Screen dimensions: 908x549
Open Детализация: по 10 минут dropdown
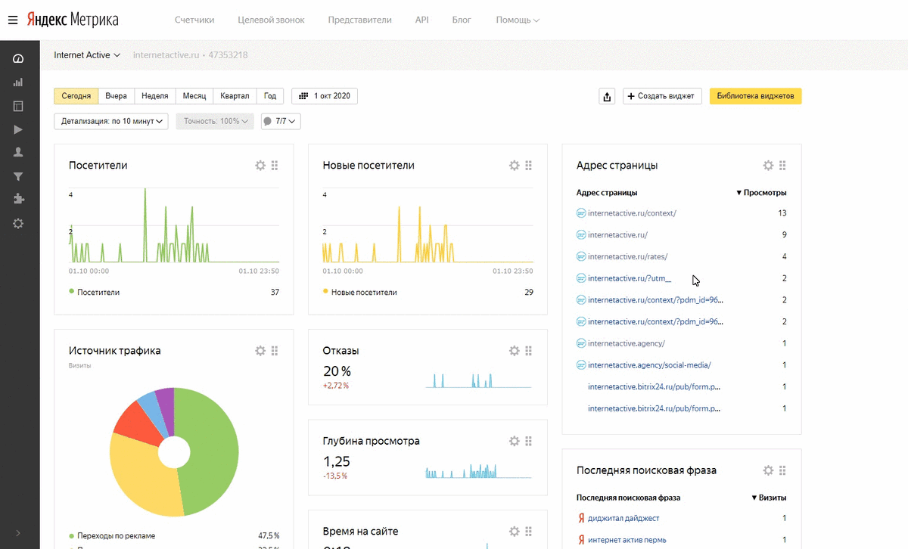pos(111,121)
